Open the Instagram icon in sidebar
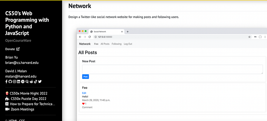 pyautogui.click(x=14, y=82)
